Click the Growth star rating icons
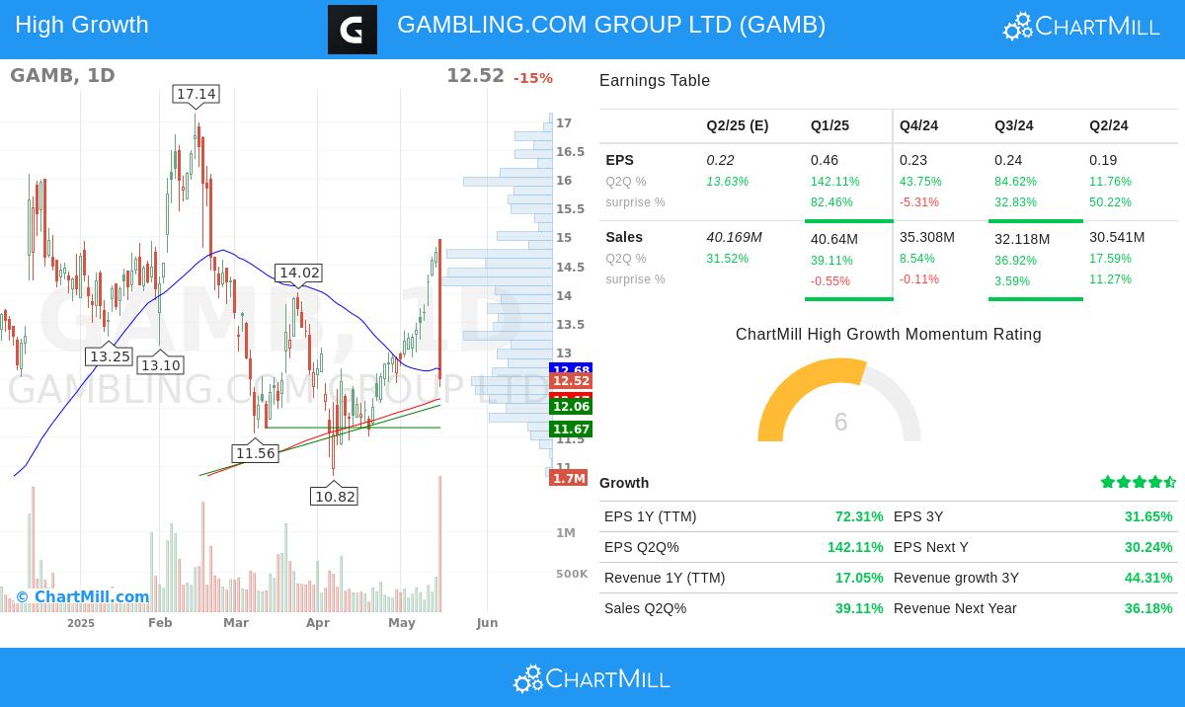 pyautogui.click(x=1139, y=482)
